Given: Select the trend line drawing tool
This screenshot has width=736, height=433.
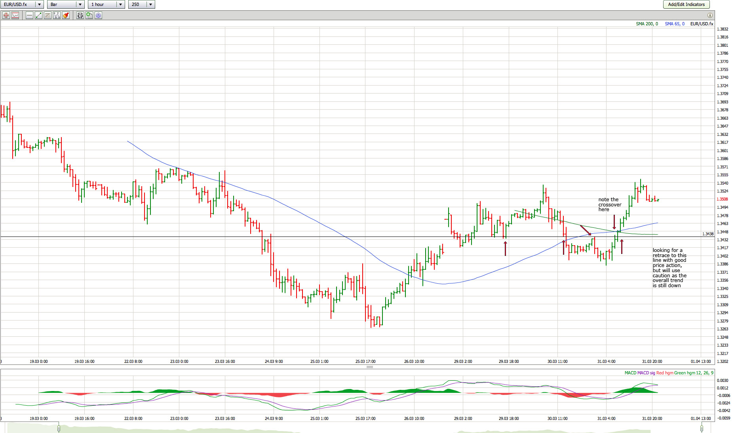Looking at the screenshot, I should [x=38, y=15].
